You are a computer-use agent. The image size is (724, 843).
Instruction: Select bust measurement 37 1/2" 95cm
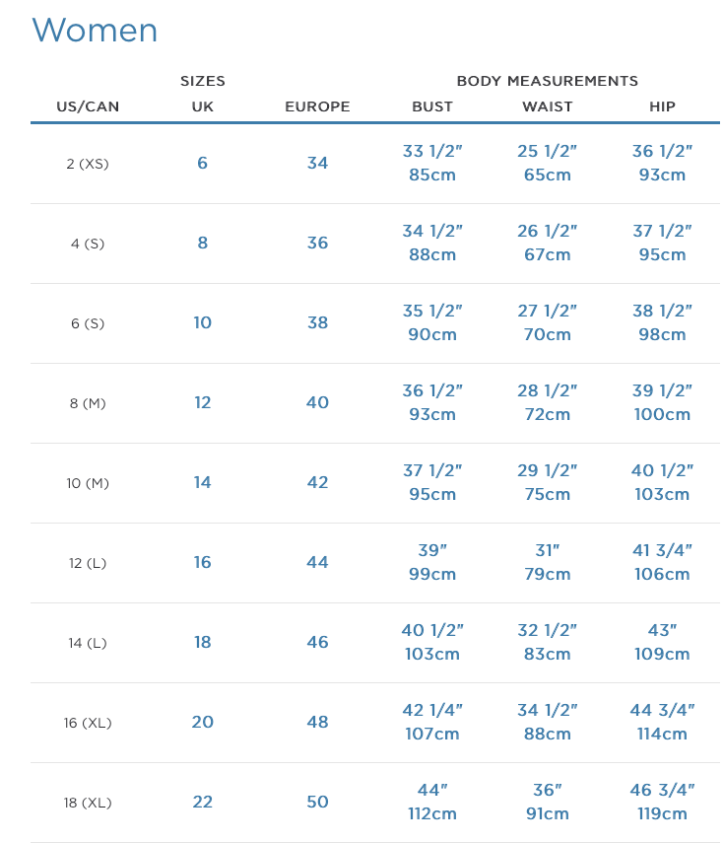(x=432, y=482)
